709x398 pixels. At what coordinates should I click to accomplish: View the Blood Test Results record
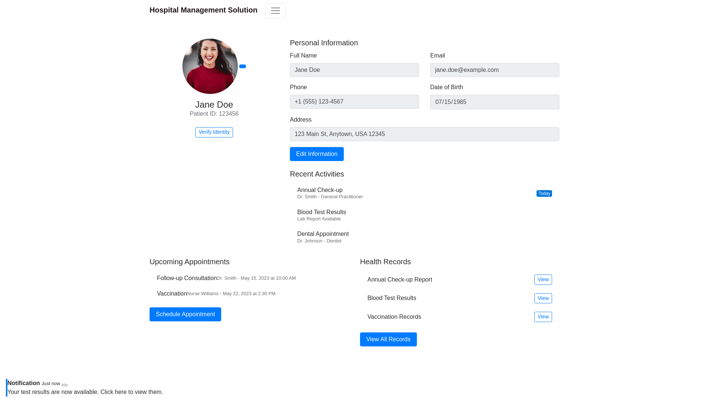(543, 298)
